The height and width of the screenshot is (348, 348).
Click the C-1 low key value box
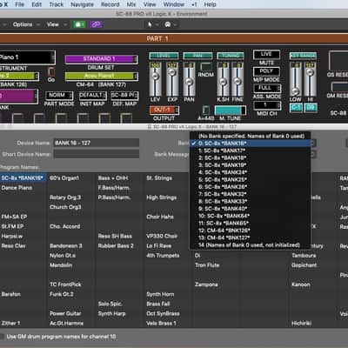click(296, 108)
